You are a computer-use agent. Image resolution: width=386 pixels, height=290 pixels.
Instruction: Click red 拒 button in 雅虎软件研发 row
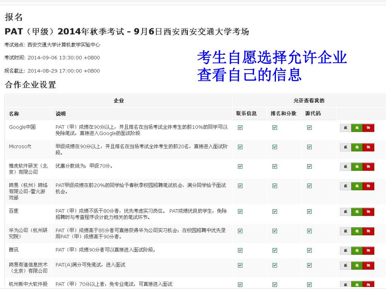pyautogui.click(x=368, y=167)
